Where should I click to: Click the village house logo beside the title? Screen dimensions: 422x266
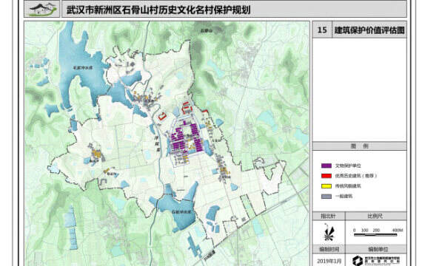tap(41, 9)
